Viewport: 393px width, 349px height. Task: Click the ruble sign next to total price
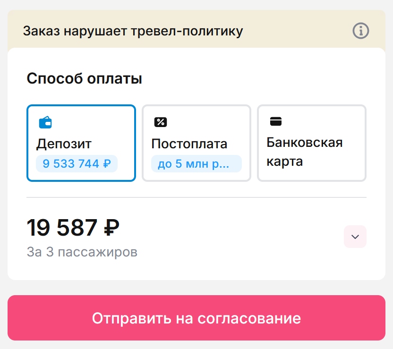click(111, 229)
